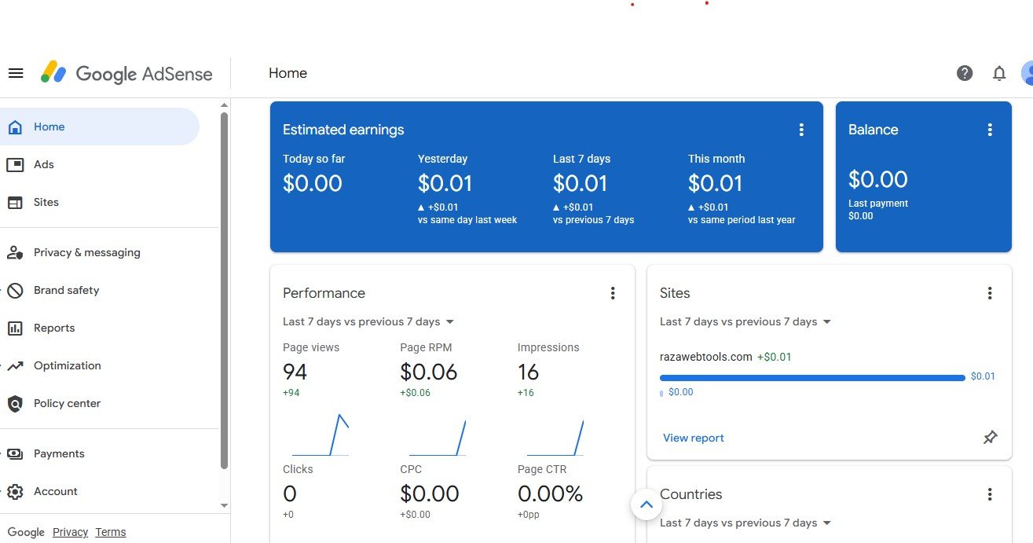Screen dimensions: 1033x543
Task: Open the notifications bell
Action: click(x=999, y=73)
